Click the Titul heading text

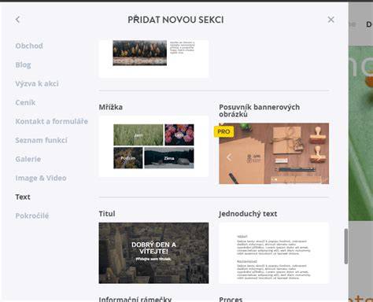pyautogui.click(x=107, y=214)
